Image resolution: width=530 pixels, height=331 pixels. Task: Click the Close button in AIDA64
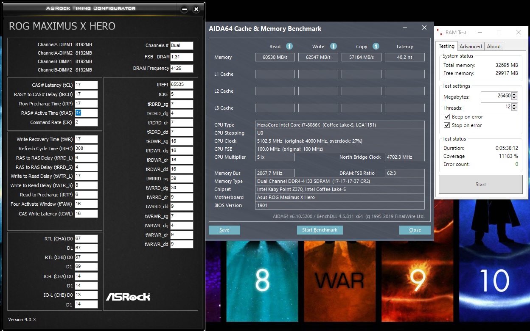tap(415, 230)
